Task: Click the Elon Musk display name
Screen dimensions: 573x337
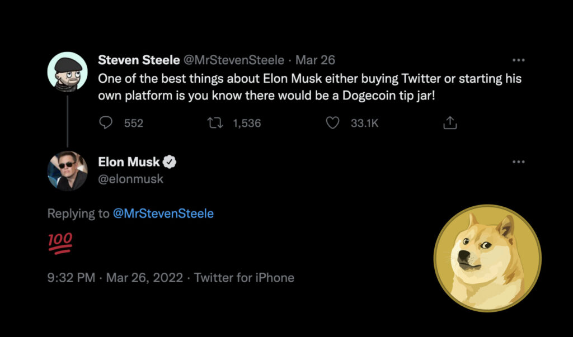Action: pyautogui.click(x=129, y=163)
